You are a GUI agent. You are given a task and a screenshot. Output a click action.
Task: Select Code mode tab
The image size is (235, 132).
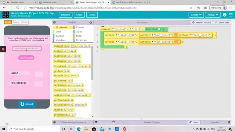pos(8,22)
